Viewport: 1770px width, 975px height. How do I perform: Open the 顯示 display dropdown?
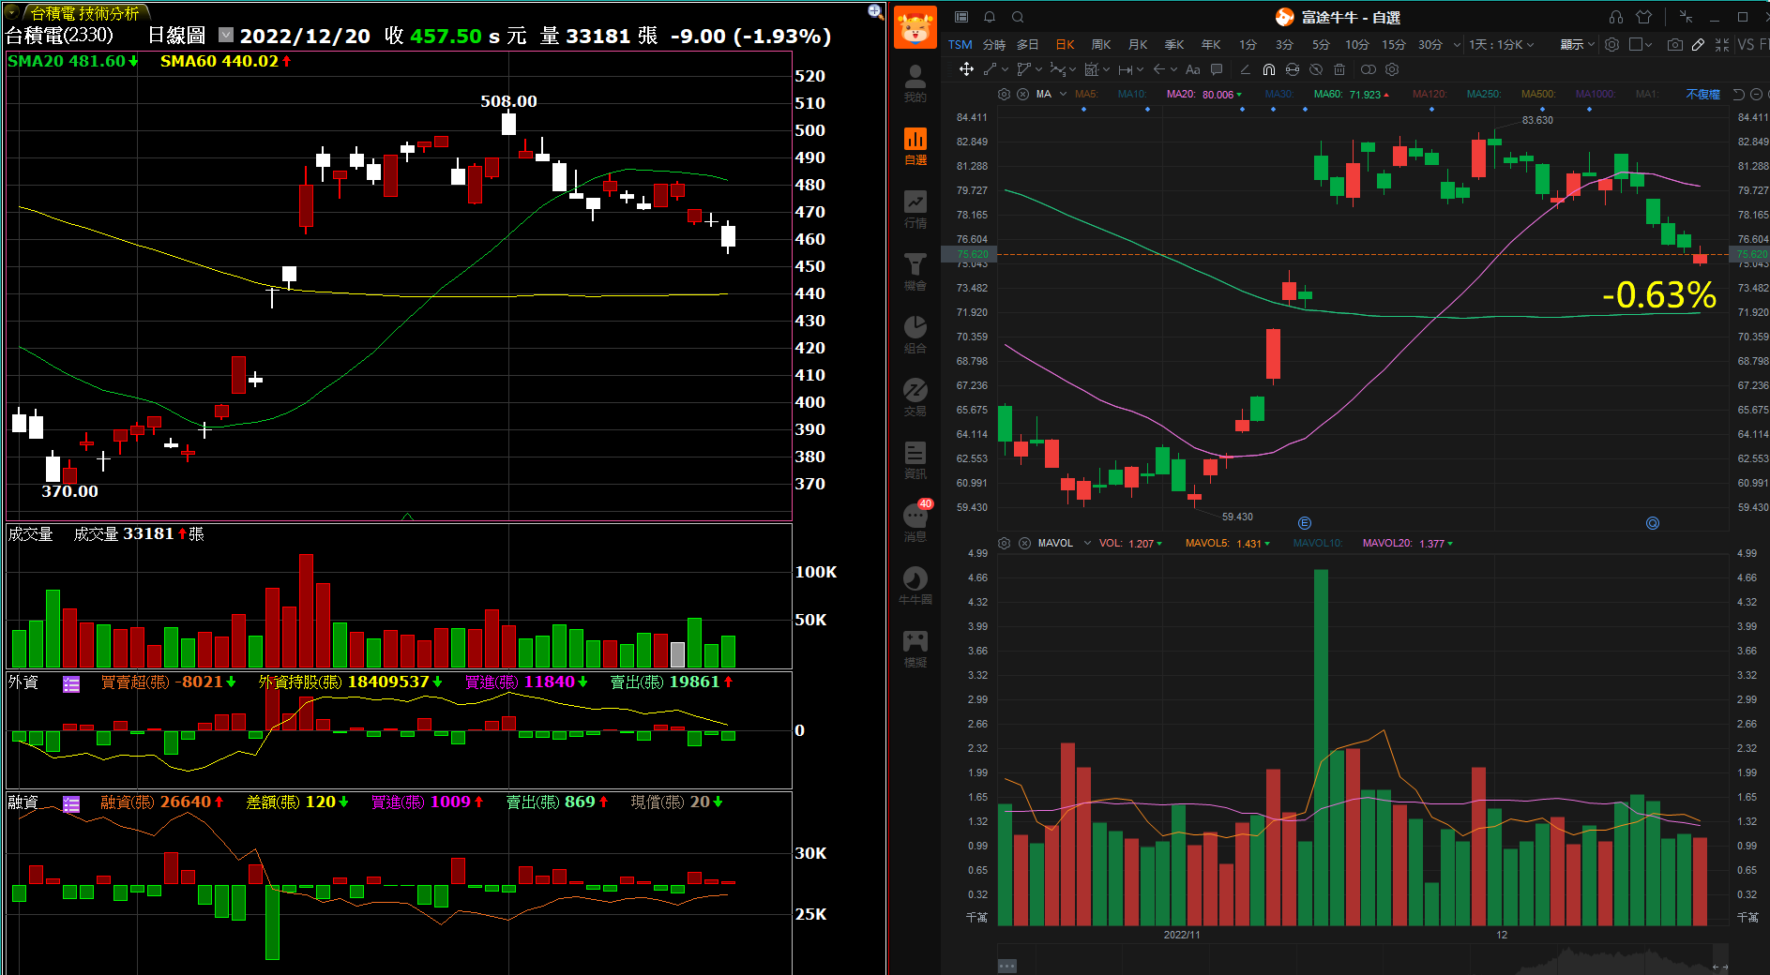pos(1578,44)
